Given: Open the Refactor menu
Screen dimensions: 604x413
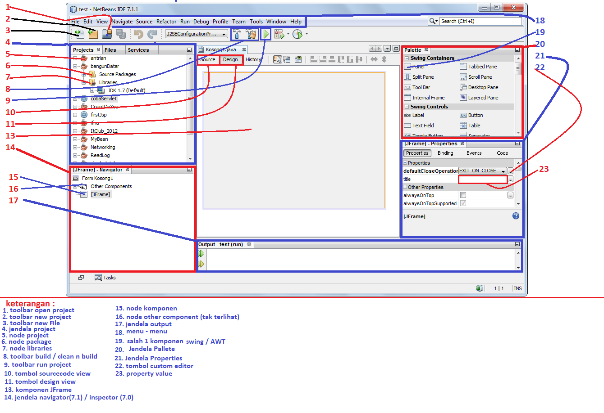Looking at the screenshot, I should click(166, 21).
